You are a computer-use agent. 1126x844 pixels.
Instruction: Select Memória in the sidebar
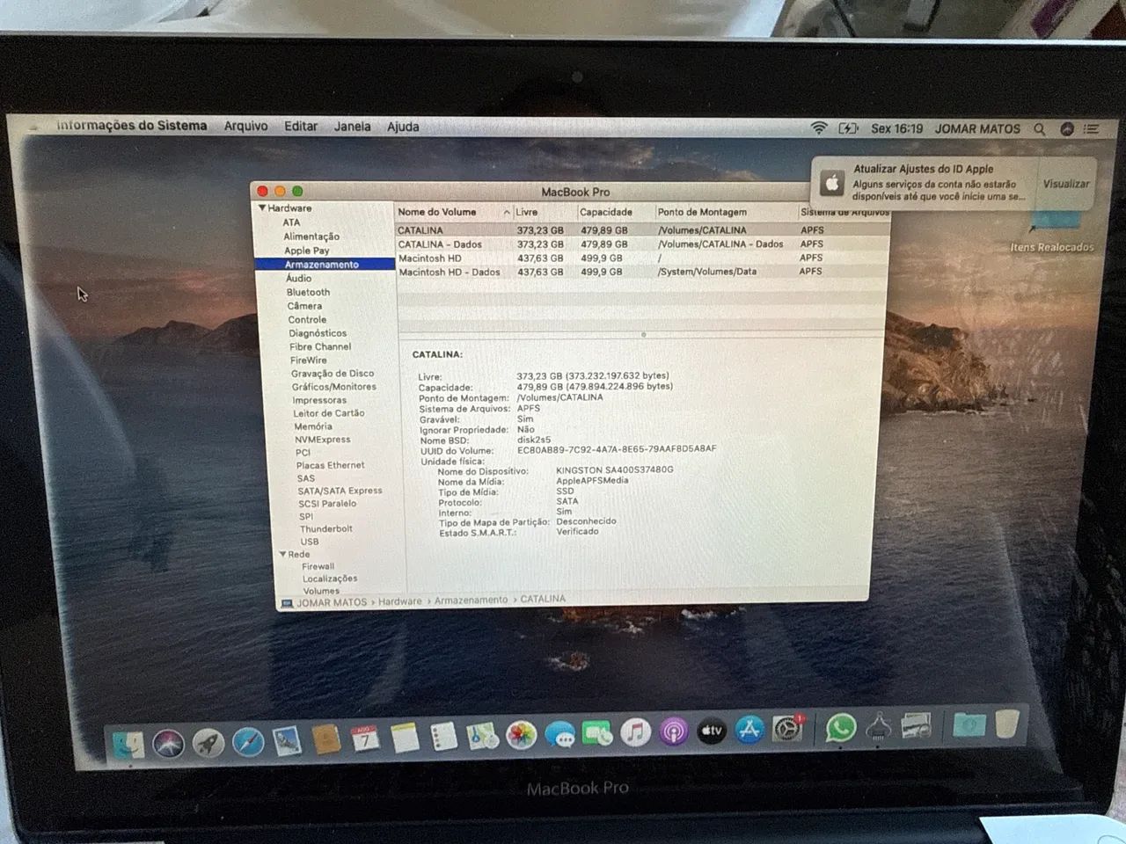[x=313, y=426]
